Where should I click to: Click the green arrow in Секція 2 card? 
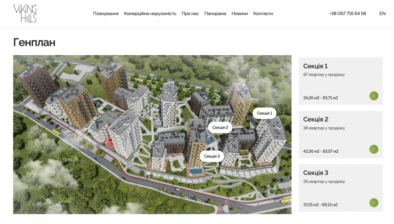(374, 149)
